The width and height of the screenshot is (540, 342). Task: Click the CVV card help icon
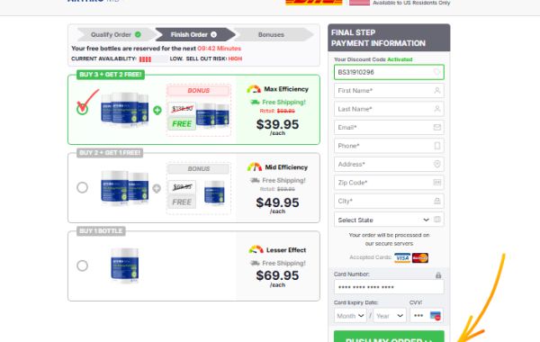click(436, 316)
